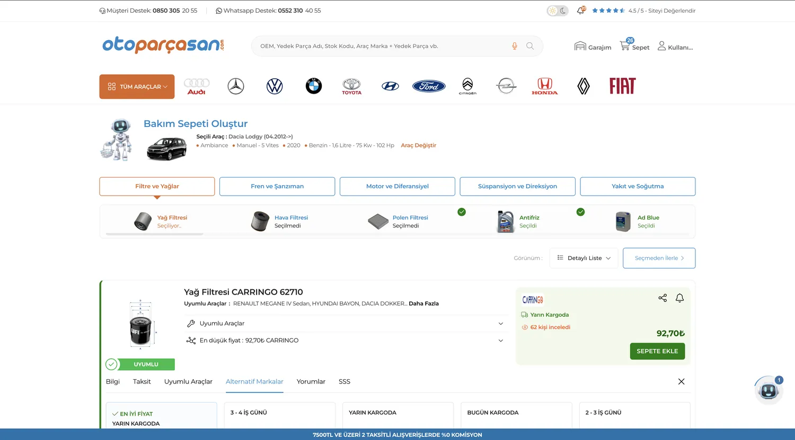
Task: Select the Mercedes-Benz brand logo
Action: point(236,86)
